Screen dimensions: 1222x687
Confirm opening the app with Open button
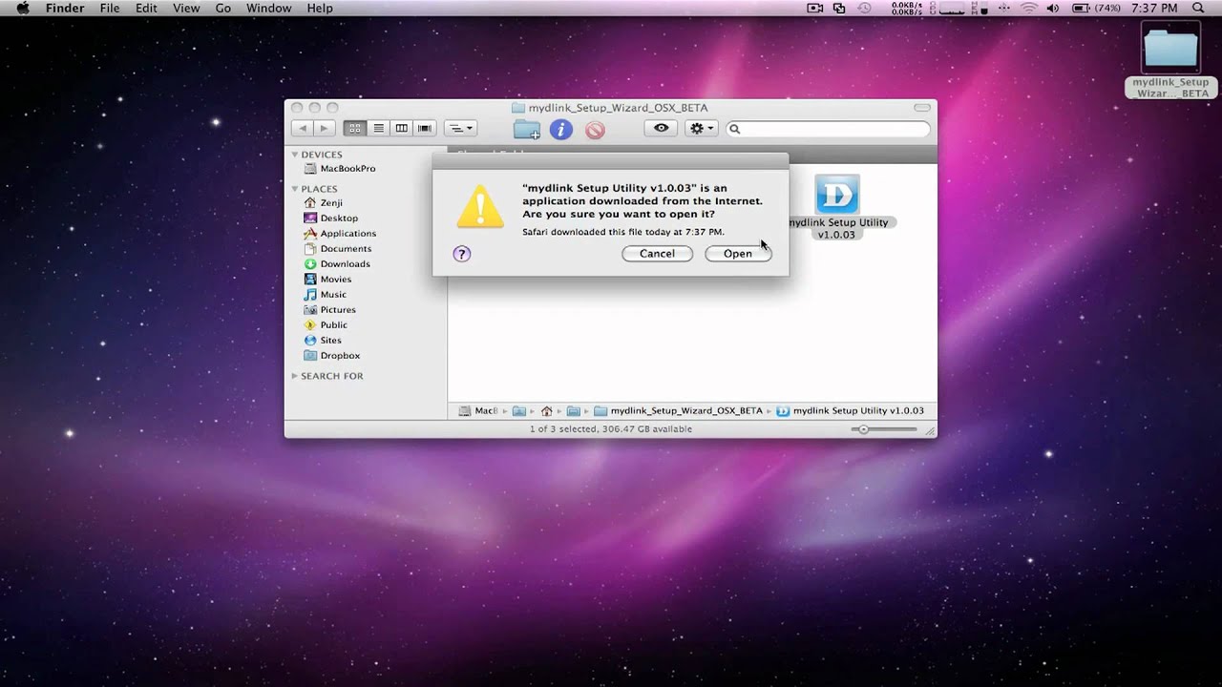[737, 254]
